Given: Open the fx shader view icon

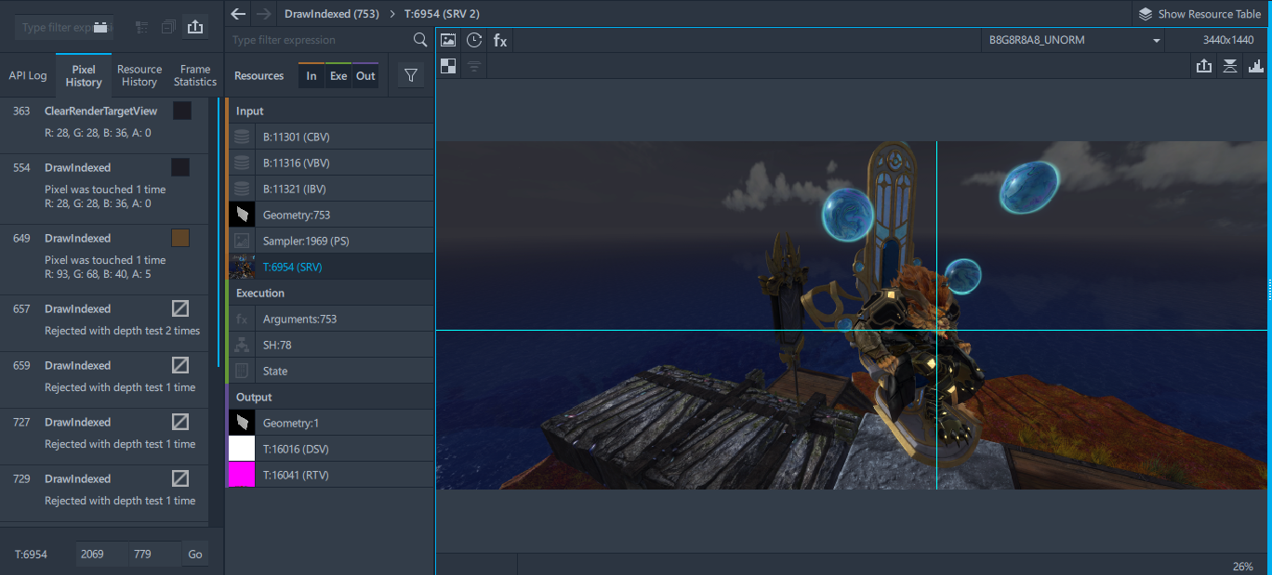Looking at the screenshot, I should point(500,40).
